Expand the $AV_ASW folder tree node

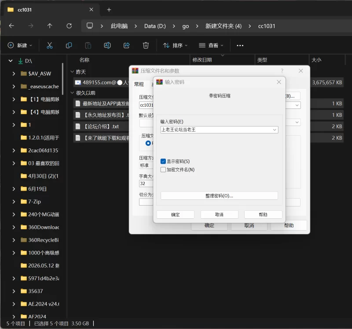pos(14,73)
